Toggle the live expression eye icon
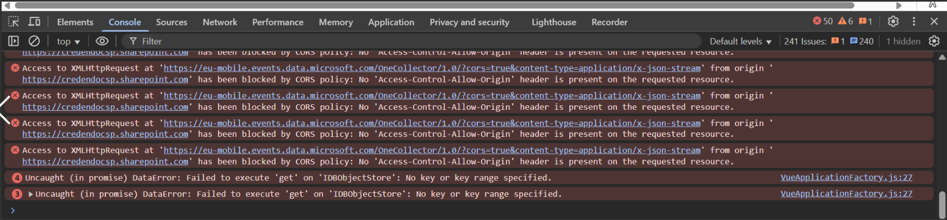This screenshot has width=947, height=220. point(102,41)
